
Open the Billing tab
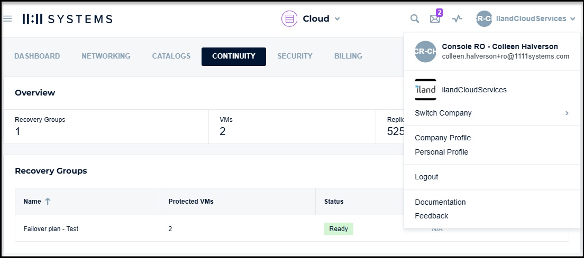(348, 56)
